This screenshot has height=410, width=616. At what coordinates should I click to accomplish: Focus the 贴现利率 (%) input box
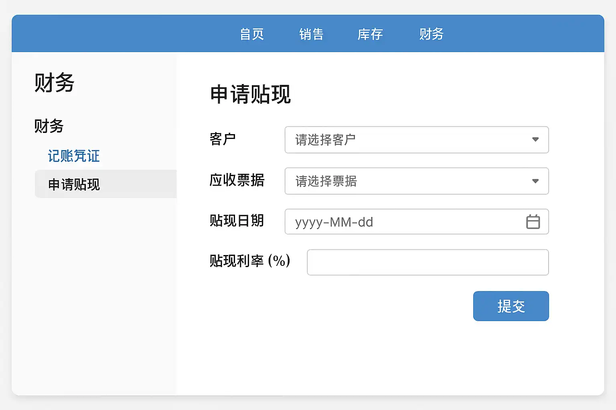coord(428,263)
